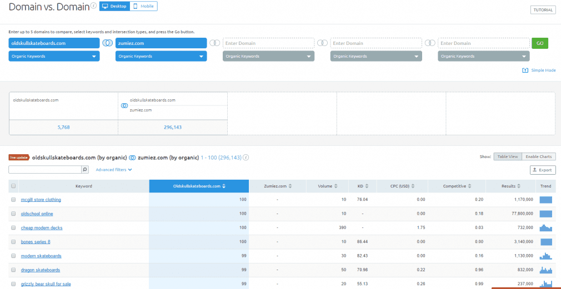Click the magnifier search icon
This screenshot has height=289, width=561.
[85, 170]
